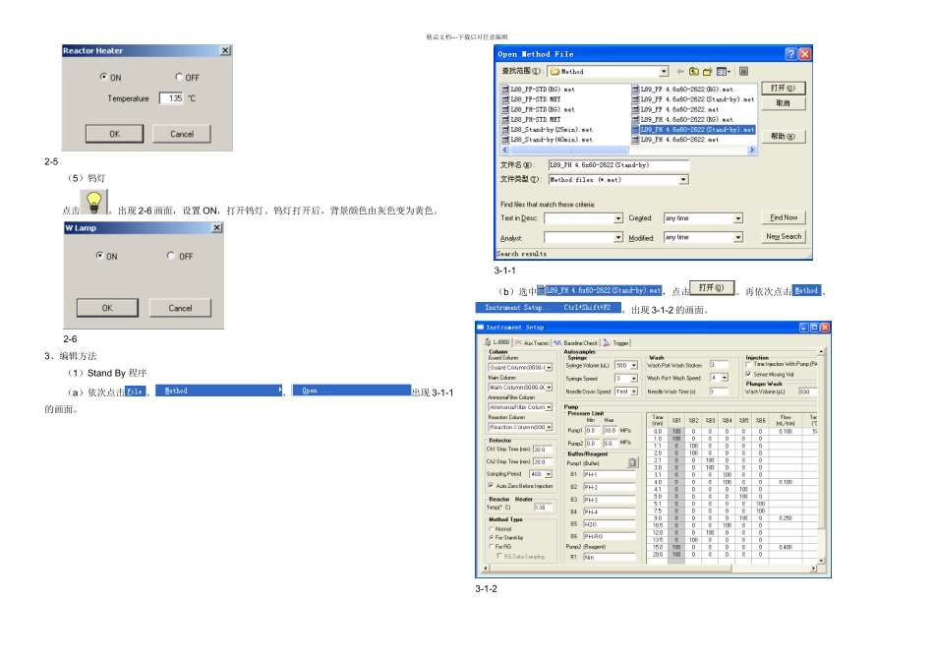This screenshot has height=661, width=934.
Task: Click the back arrow in Open Method File
Action: [x=680, y=72]
